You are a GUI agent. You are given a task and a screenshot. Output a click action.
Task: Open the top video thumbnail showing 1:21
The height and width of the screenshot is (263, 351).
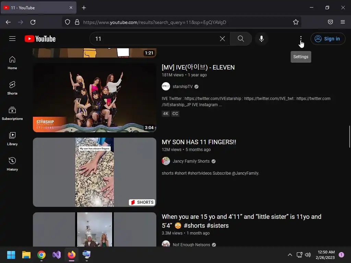point(95,53)
